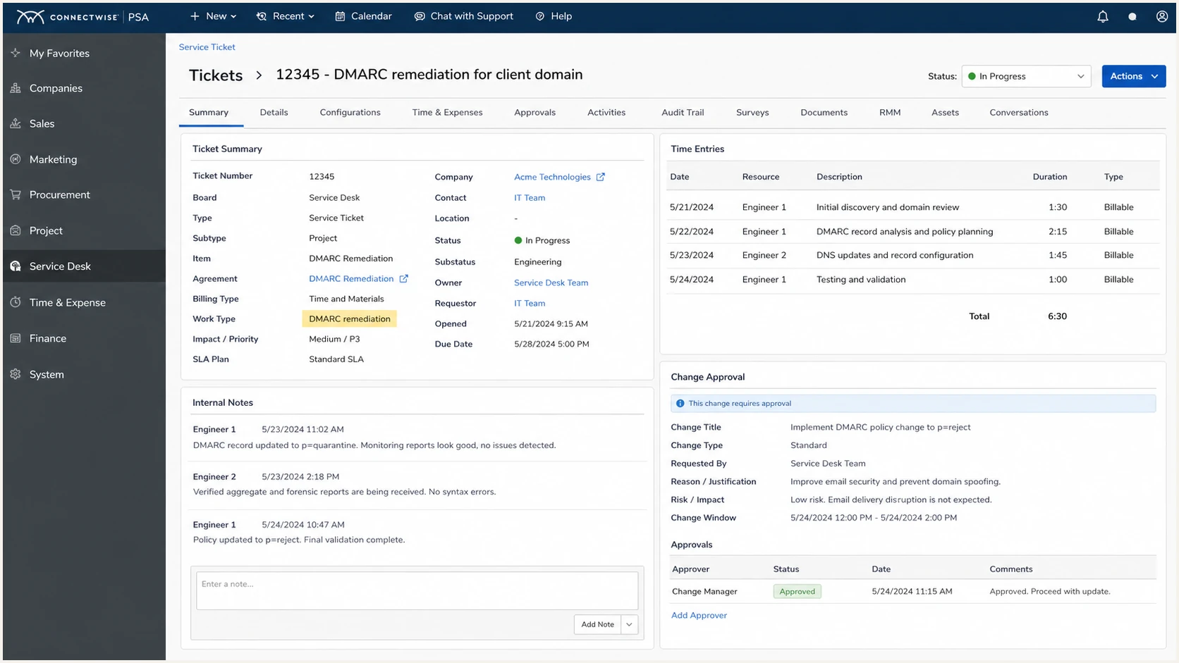Viewport: 1179px width, 663px height.
Task: Open the Time & Expenses tab
Action: pyautogui.click(x=448, y=113)
